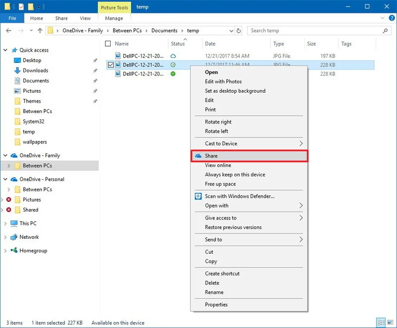This screenshot has height=328, width=397.
Task: Open the File ribbon tab
Action: pos(12,18)
